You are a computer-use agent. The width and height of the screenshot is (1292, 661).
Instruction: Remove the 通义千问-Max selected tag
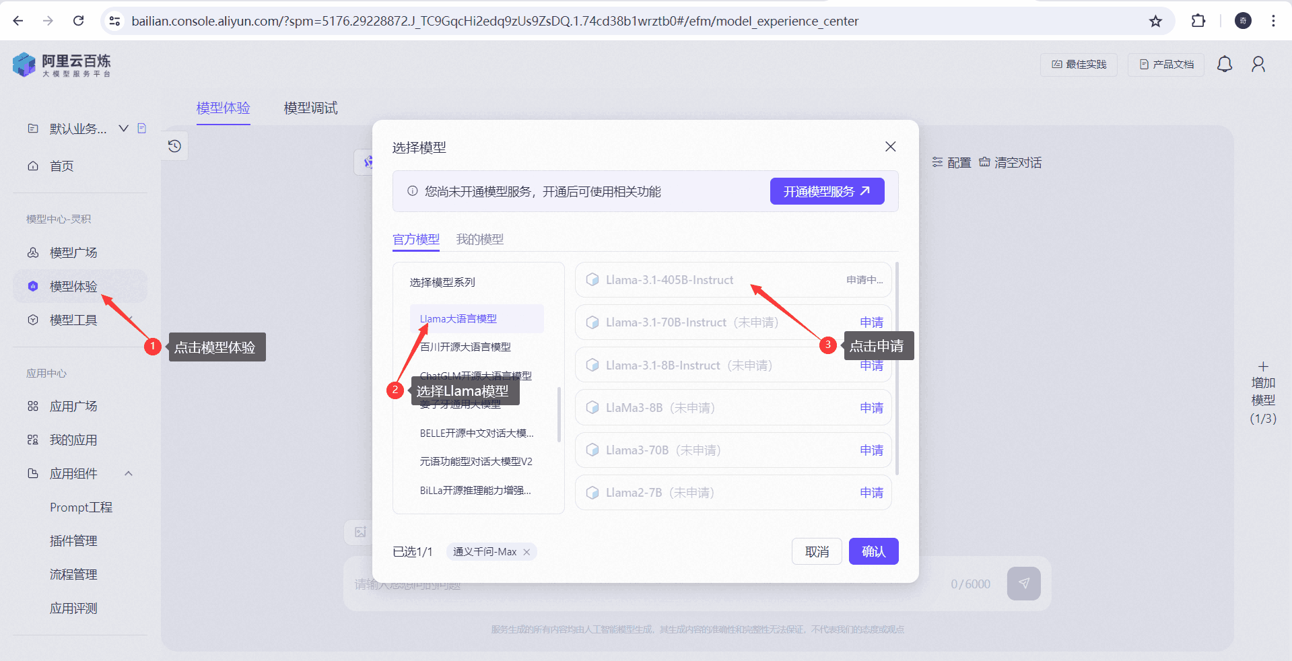[x=526, y=552]
